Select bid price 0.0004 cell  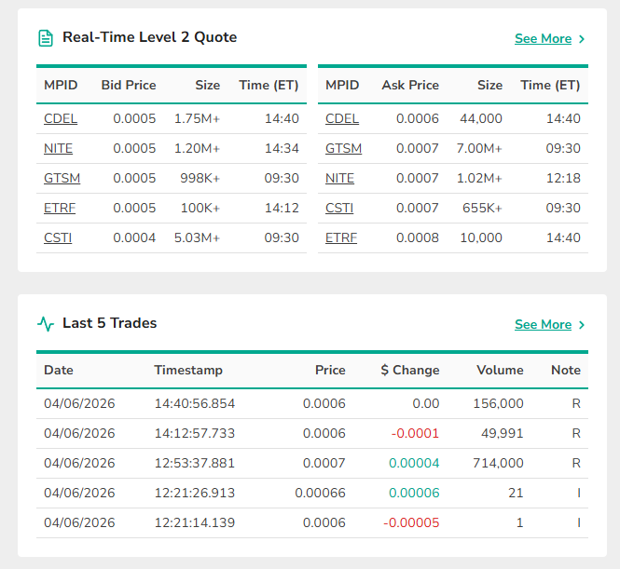coord(134,237)
